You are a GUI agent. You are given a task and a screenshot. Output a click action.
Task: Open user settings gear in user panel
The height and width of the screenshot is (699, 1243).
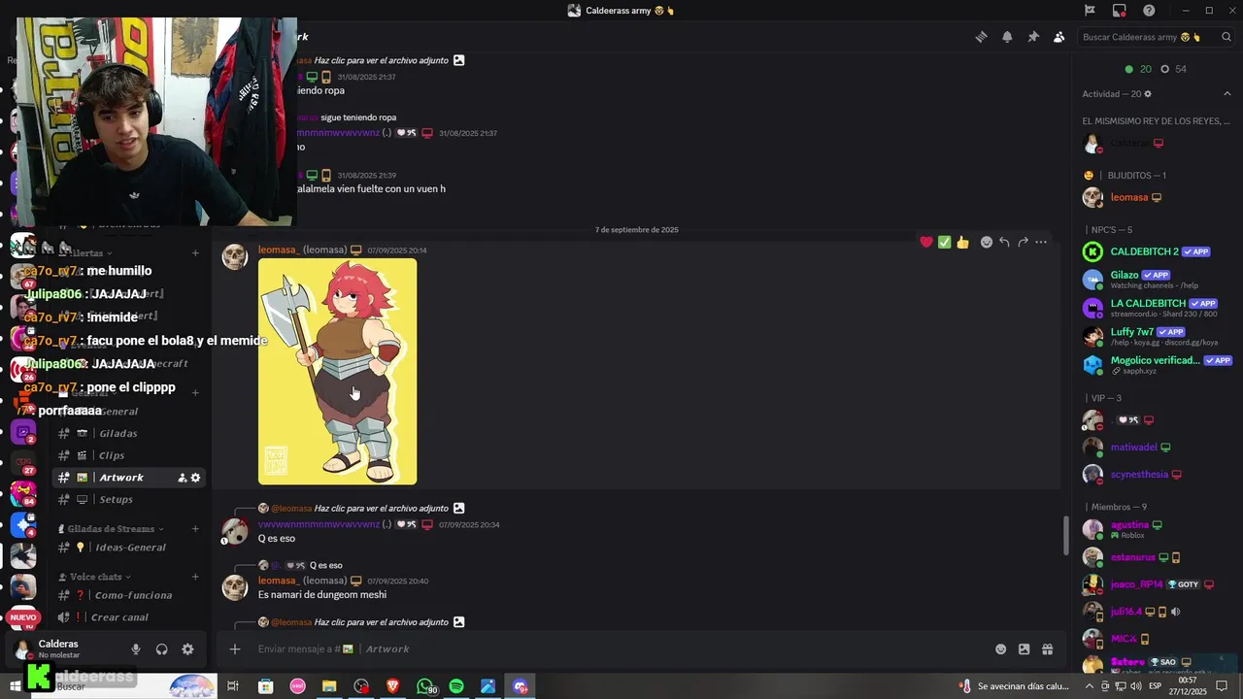point(187,649)
